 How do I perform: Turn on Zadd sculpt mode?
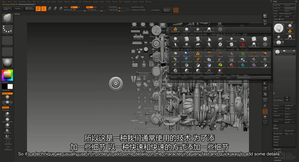click(x=89, y=7)
